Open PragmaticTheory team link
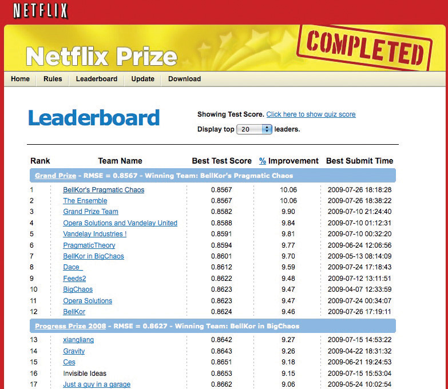The image size is (448, 389). click(89, 245)
